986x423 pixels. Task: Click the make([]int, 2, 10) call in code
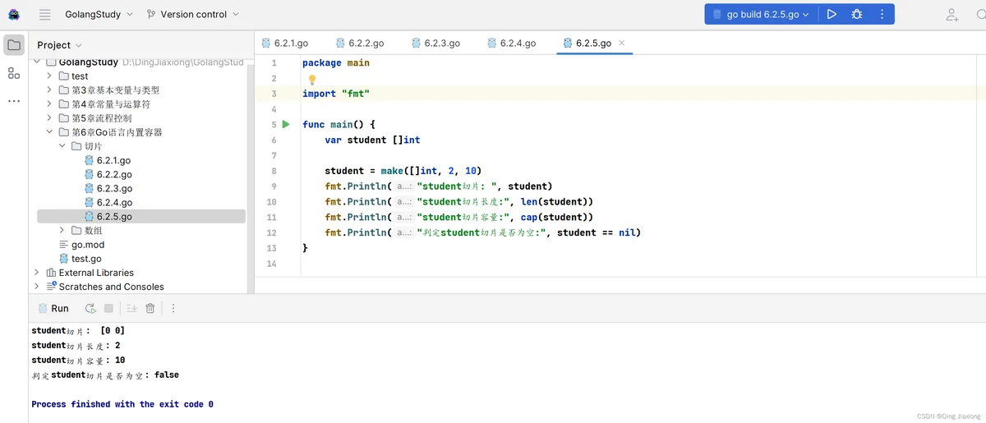(x=431, y=171)
